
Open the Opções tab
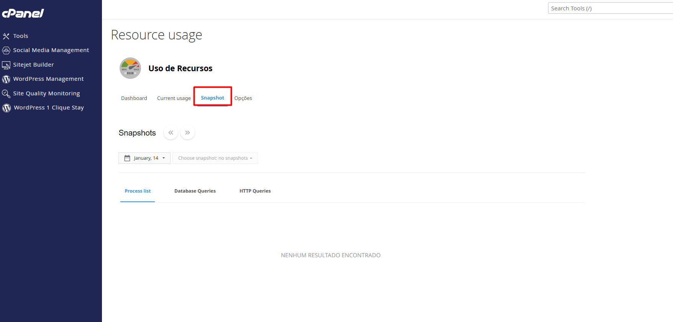click(x=243, y=98)
